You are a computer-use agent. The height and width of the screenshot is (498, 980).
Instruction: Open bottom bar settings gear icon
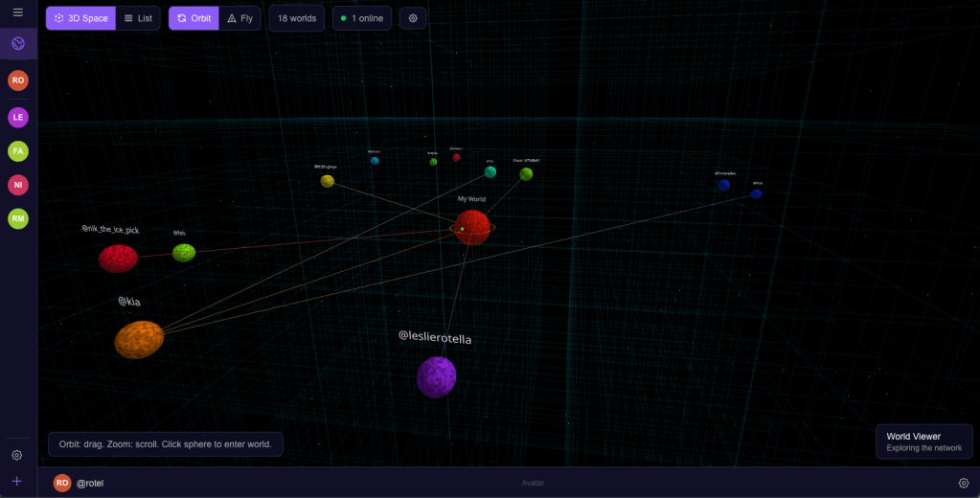964,484
